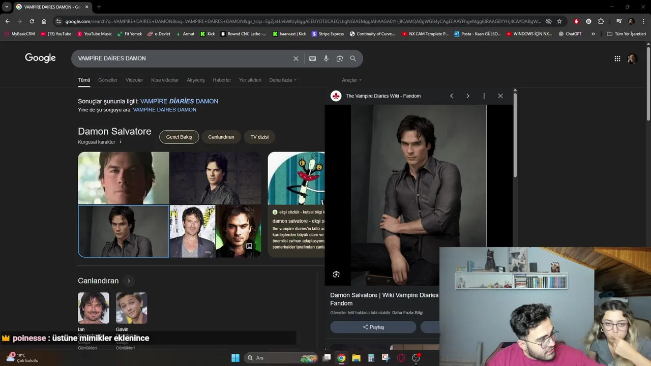Submit search with magnifier icon
The height and width of the screenshot is (366, 651).
[353, 58]
